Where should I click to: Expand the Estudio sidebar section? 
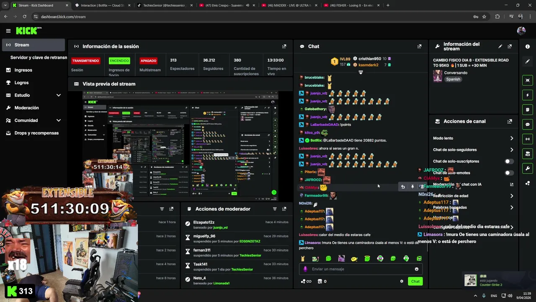click(x=33, y=95)
